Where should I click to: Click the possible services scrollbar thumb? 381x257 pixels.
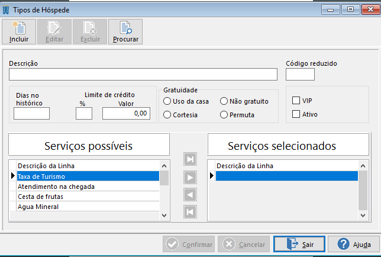[164, 178]
